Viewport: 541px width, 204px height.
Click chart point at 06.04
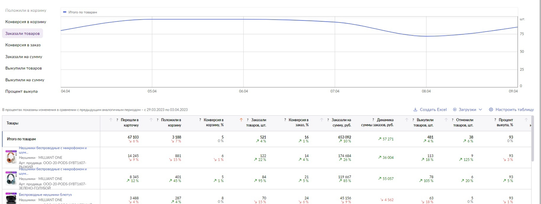click(243, 19)
